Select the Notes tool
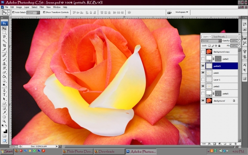The height and width of the screenshot is (155, 248). coord(4,108)
